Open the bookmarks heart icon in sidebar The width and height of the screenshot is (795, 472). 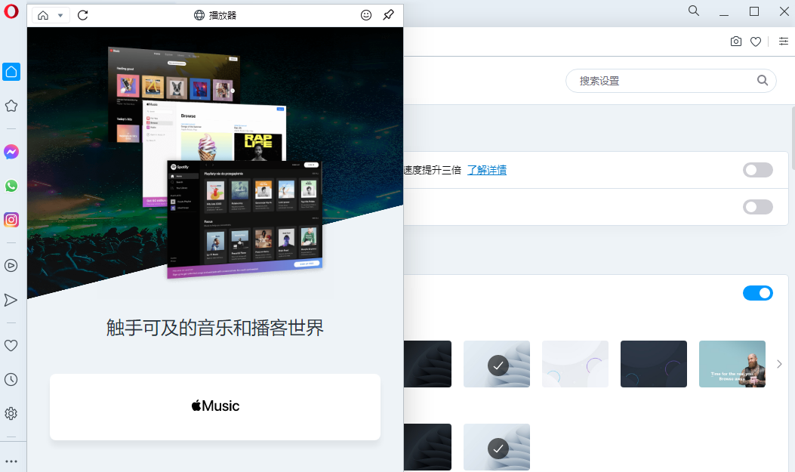pos(11,345)
